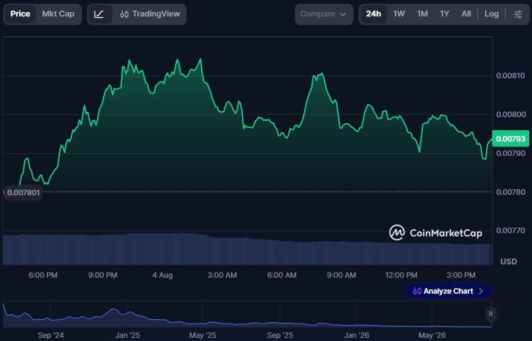This screenshot has height=341, width=532.
Task: Click Sep '25 on the range navigator
Action: tap(280, 336)
